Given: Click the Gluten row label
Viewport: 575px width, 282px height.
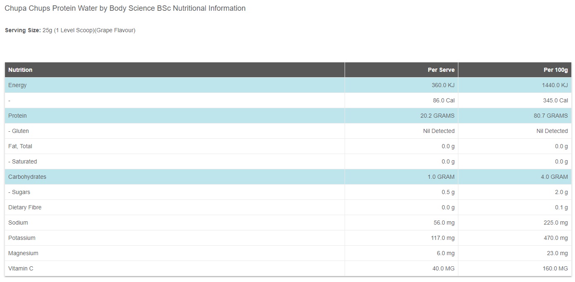Looking at the screenshot, I should point(19,131).
